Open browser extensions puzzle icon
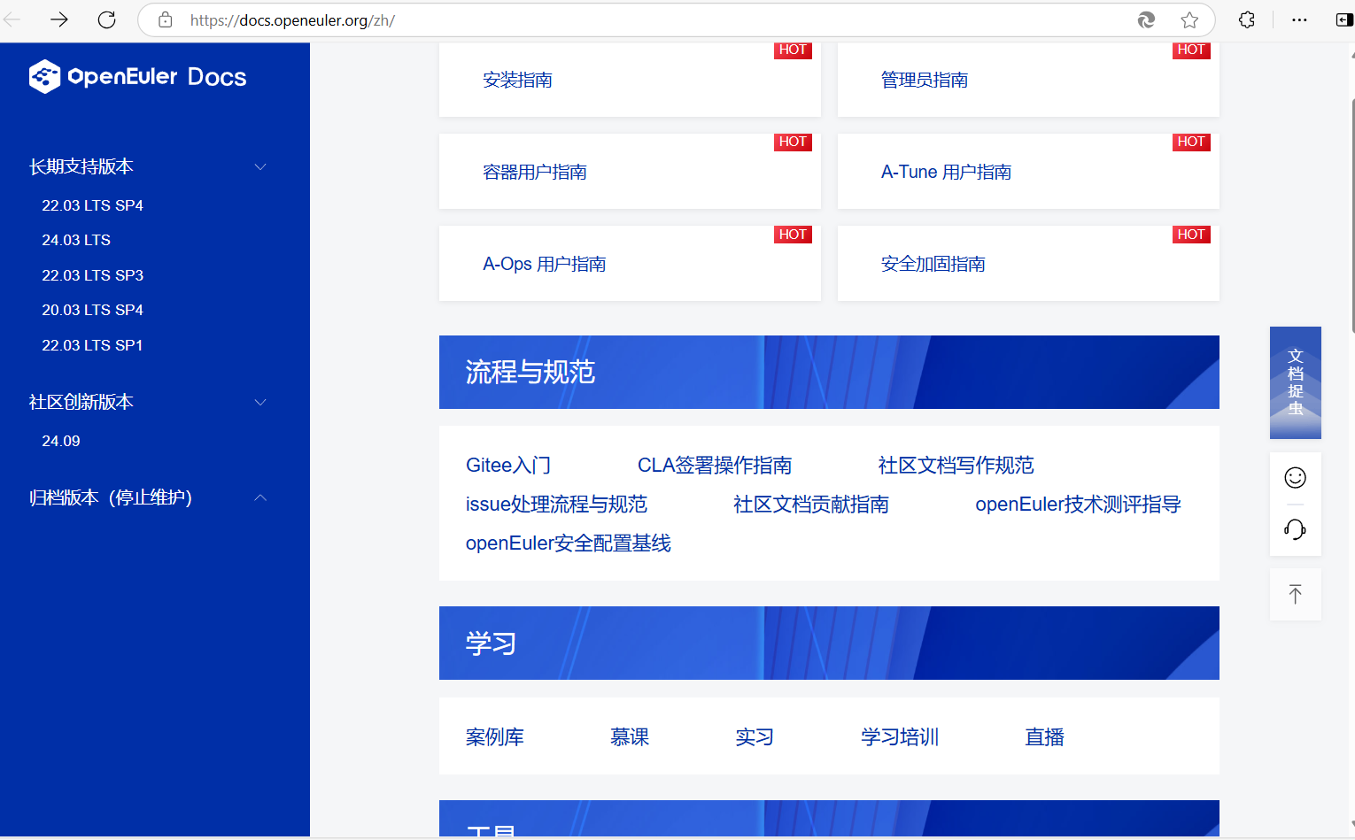This screenshot has height=840, width=1355. point(1247,19)
